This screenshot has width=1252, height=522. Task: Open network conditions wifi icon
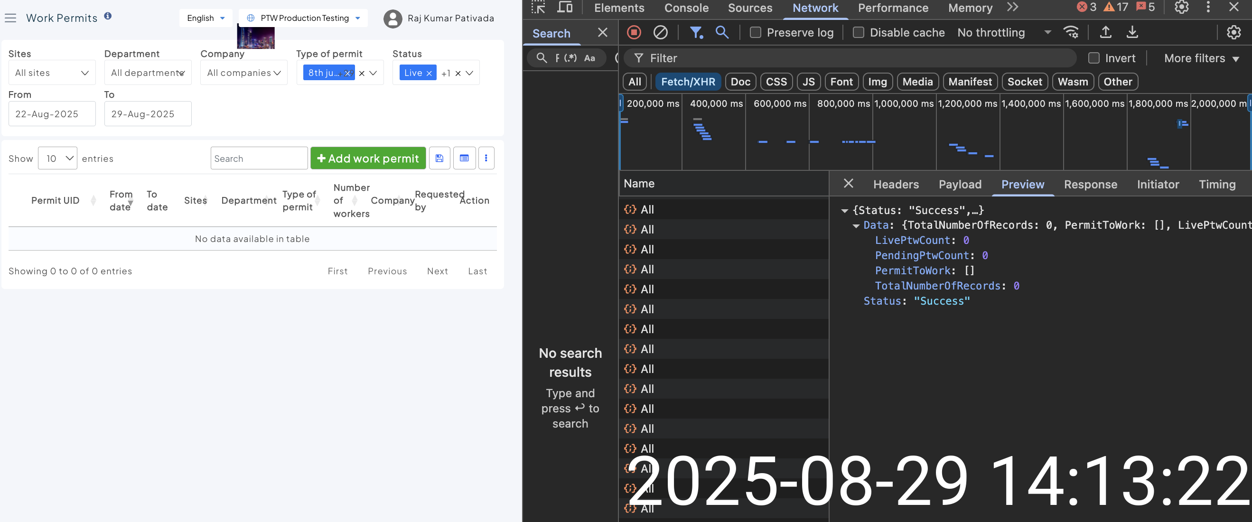coord(1071,33)
